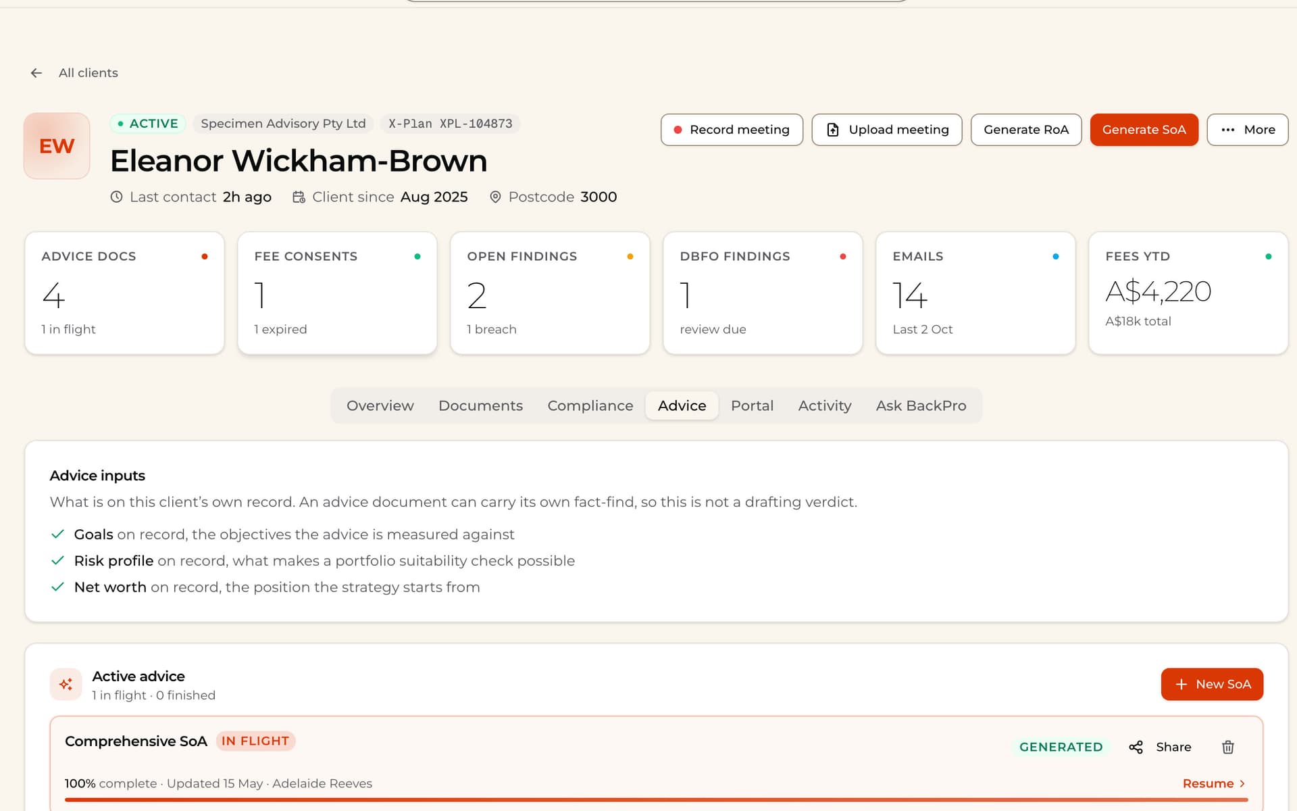
Task: Open the More options menu
Action: [x=1248, y=130]
